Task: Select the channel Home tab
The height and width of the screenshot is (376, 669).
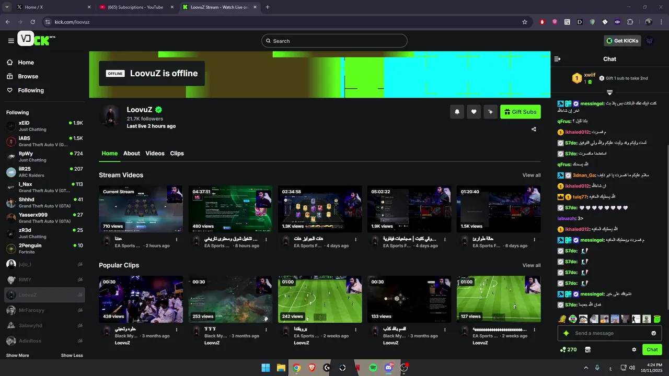Action: pyautogui.click(x=110, y=154)
